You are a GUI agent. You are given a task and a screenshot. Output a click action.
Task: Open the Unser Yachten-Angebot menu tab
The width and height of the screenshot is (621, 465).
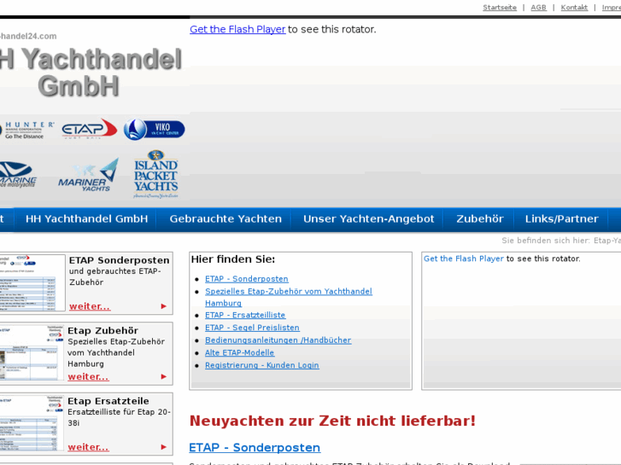(x=368, y=218)
